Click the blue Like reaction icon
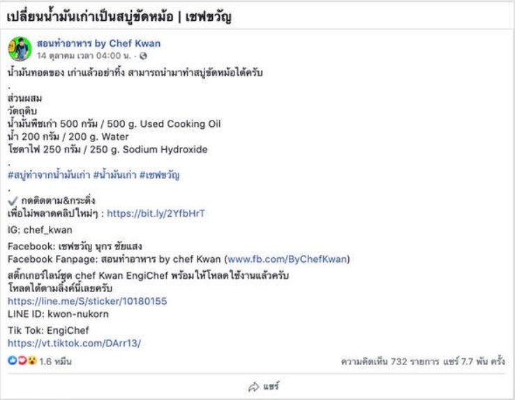The image size is (515, 400). click(x=12, y=361)
